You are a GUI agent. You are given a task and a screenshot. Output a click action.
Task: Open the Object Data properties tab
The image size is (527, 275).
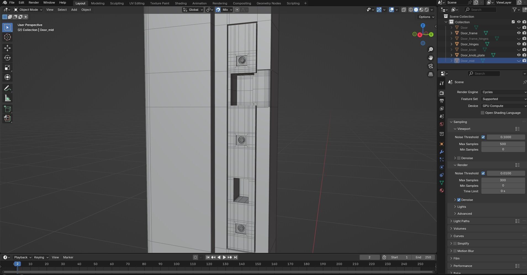point(442,183)
